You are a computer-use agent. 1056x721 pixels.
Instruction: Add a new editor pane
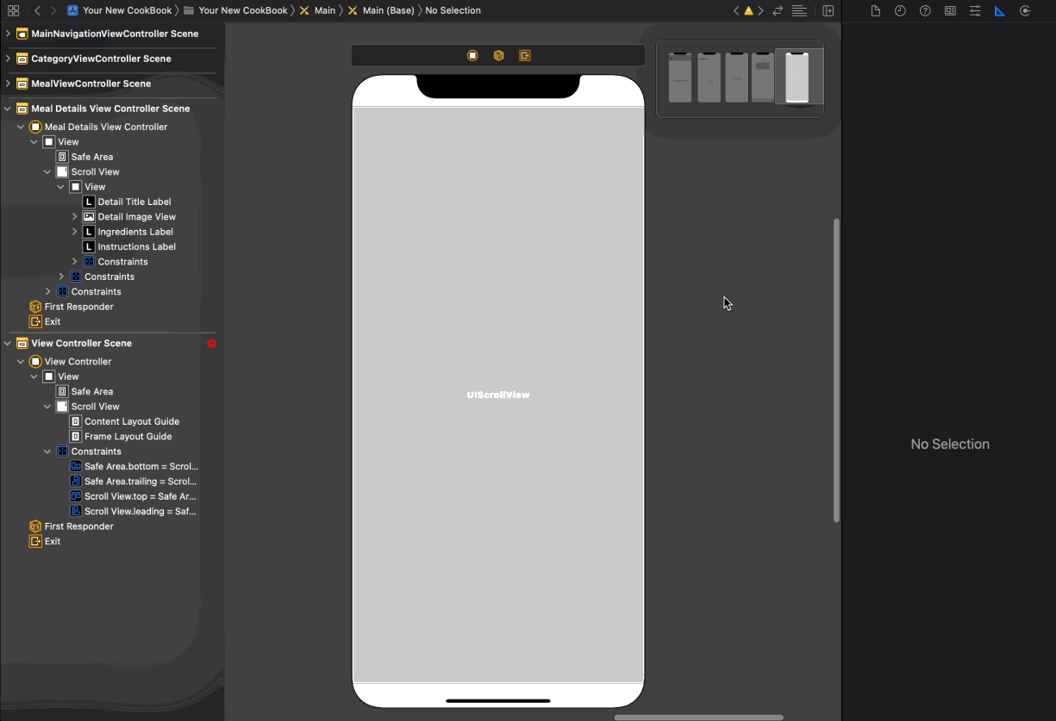click(x=828, y=10)
